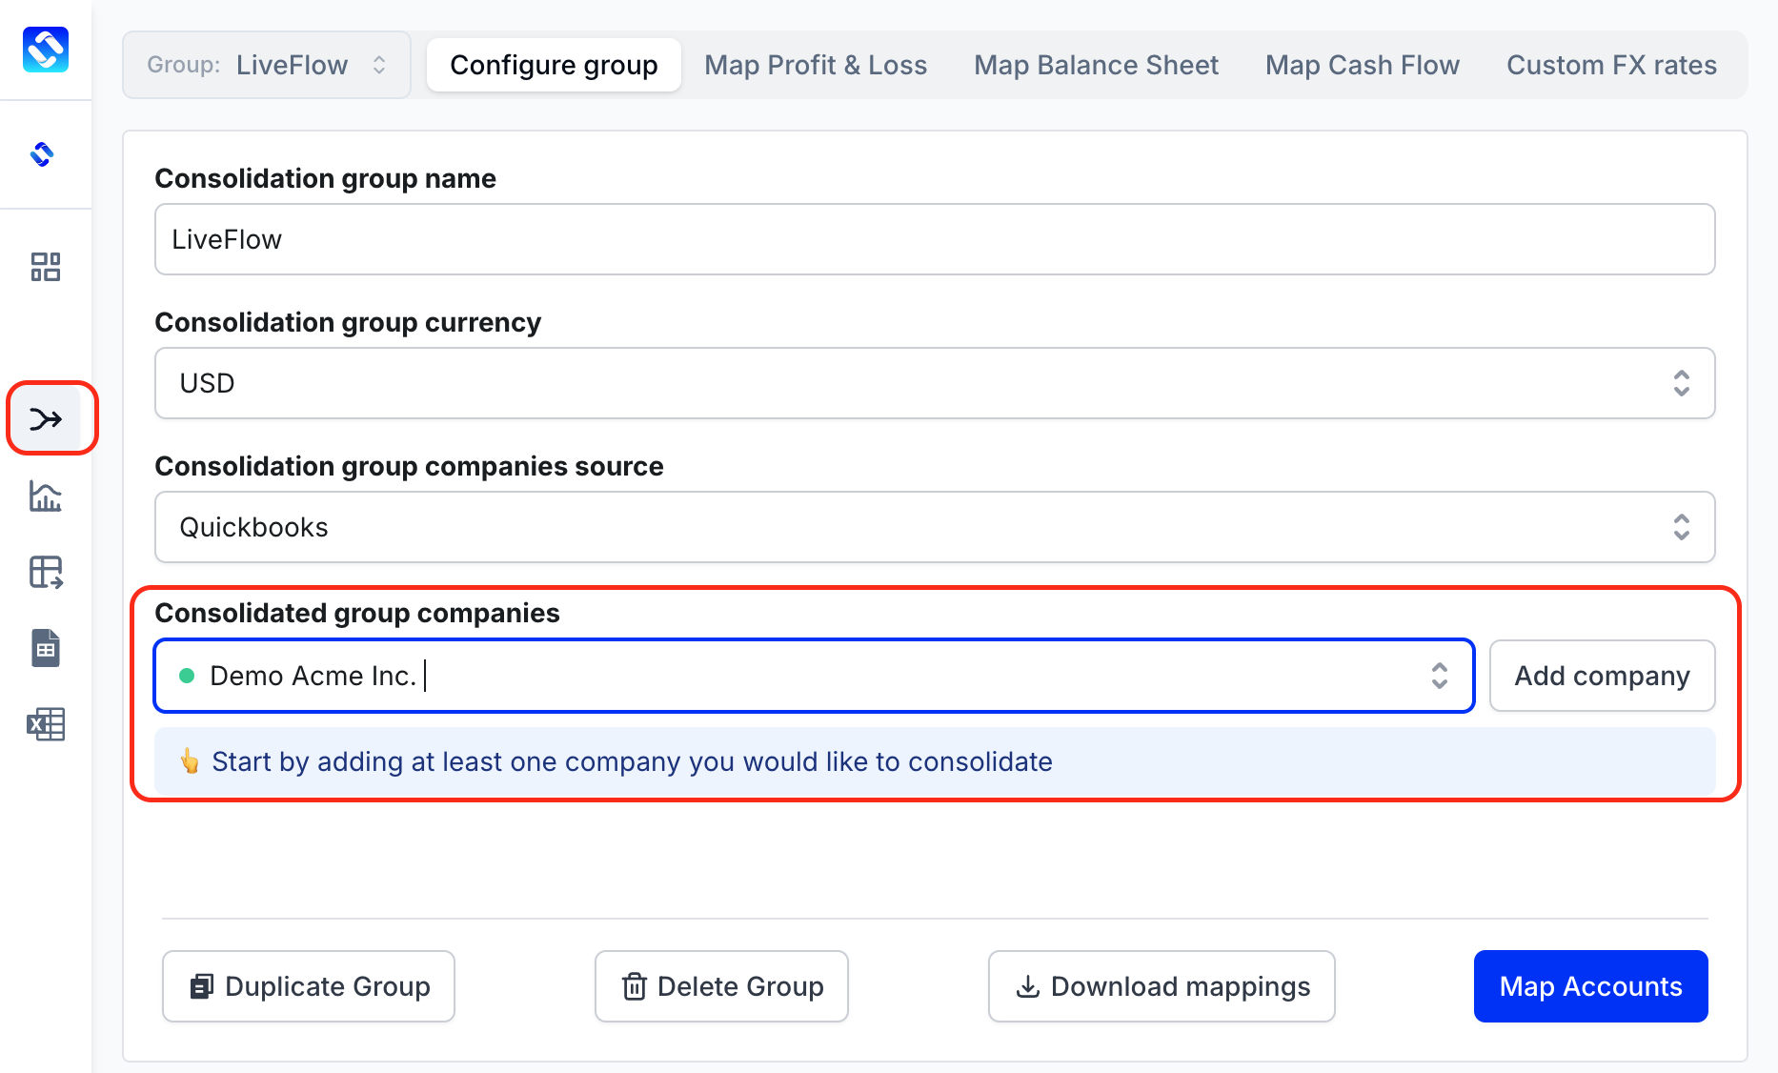Switch to the Map Profit & Loss tab
This screenshot has width=1778, height=1073.
(x=816, y=65)
